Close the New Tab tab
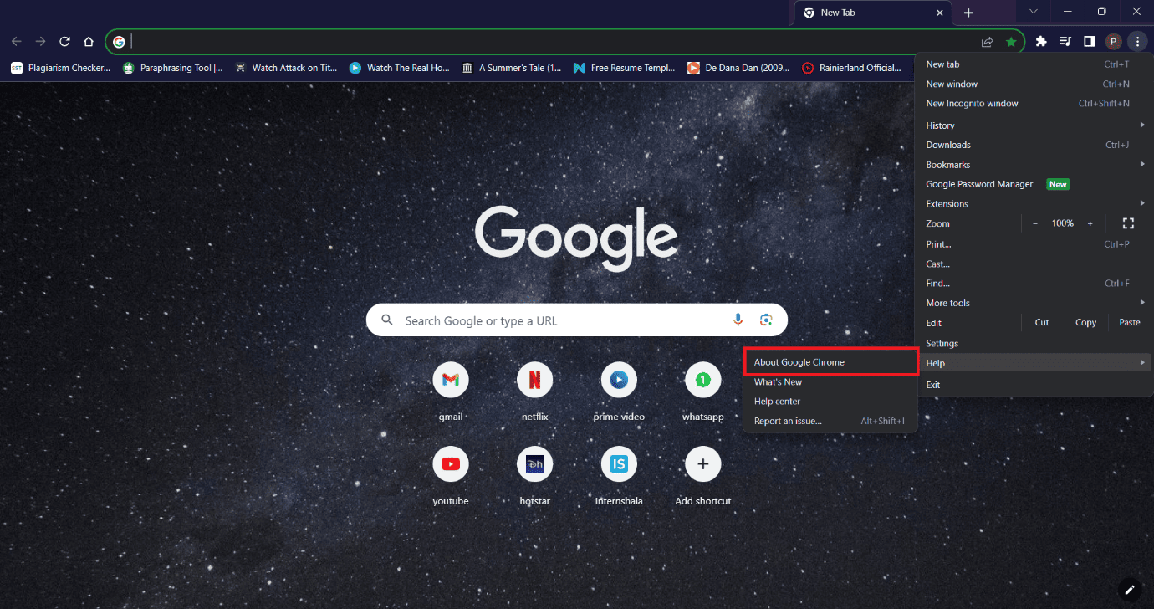 [940, 13]
